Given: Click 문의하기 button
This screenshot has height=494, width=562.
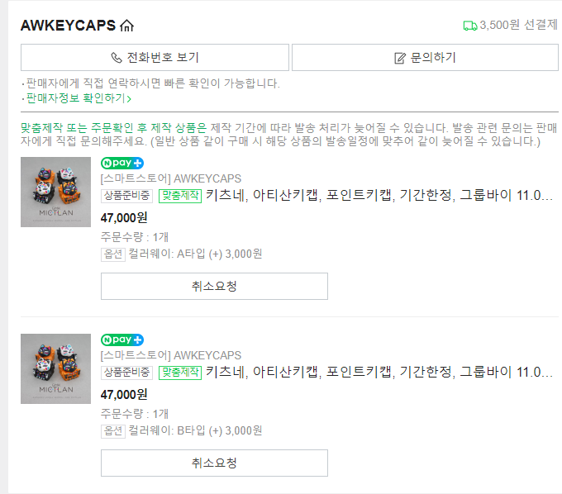Looking at the screenshot, I should click(425, 58).
